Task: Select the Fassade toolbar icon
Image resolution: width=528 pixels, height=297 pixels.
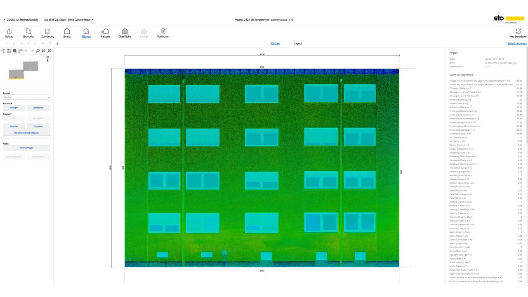Action: pyautogui.click(x=105, y=31)
